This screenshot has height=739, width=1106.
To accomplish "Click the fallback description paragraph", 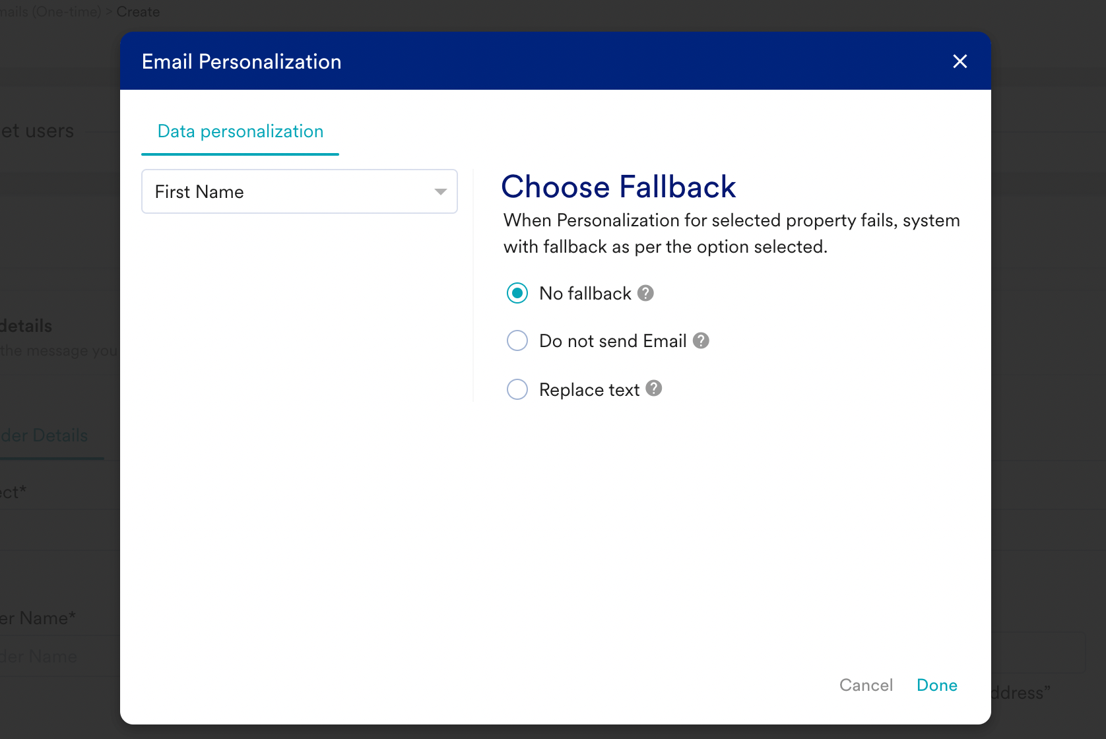I will pos(731,234).
